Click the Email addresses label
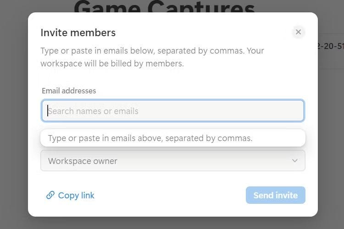Screen dimensions: 344x229 [x=69, y=91]
